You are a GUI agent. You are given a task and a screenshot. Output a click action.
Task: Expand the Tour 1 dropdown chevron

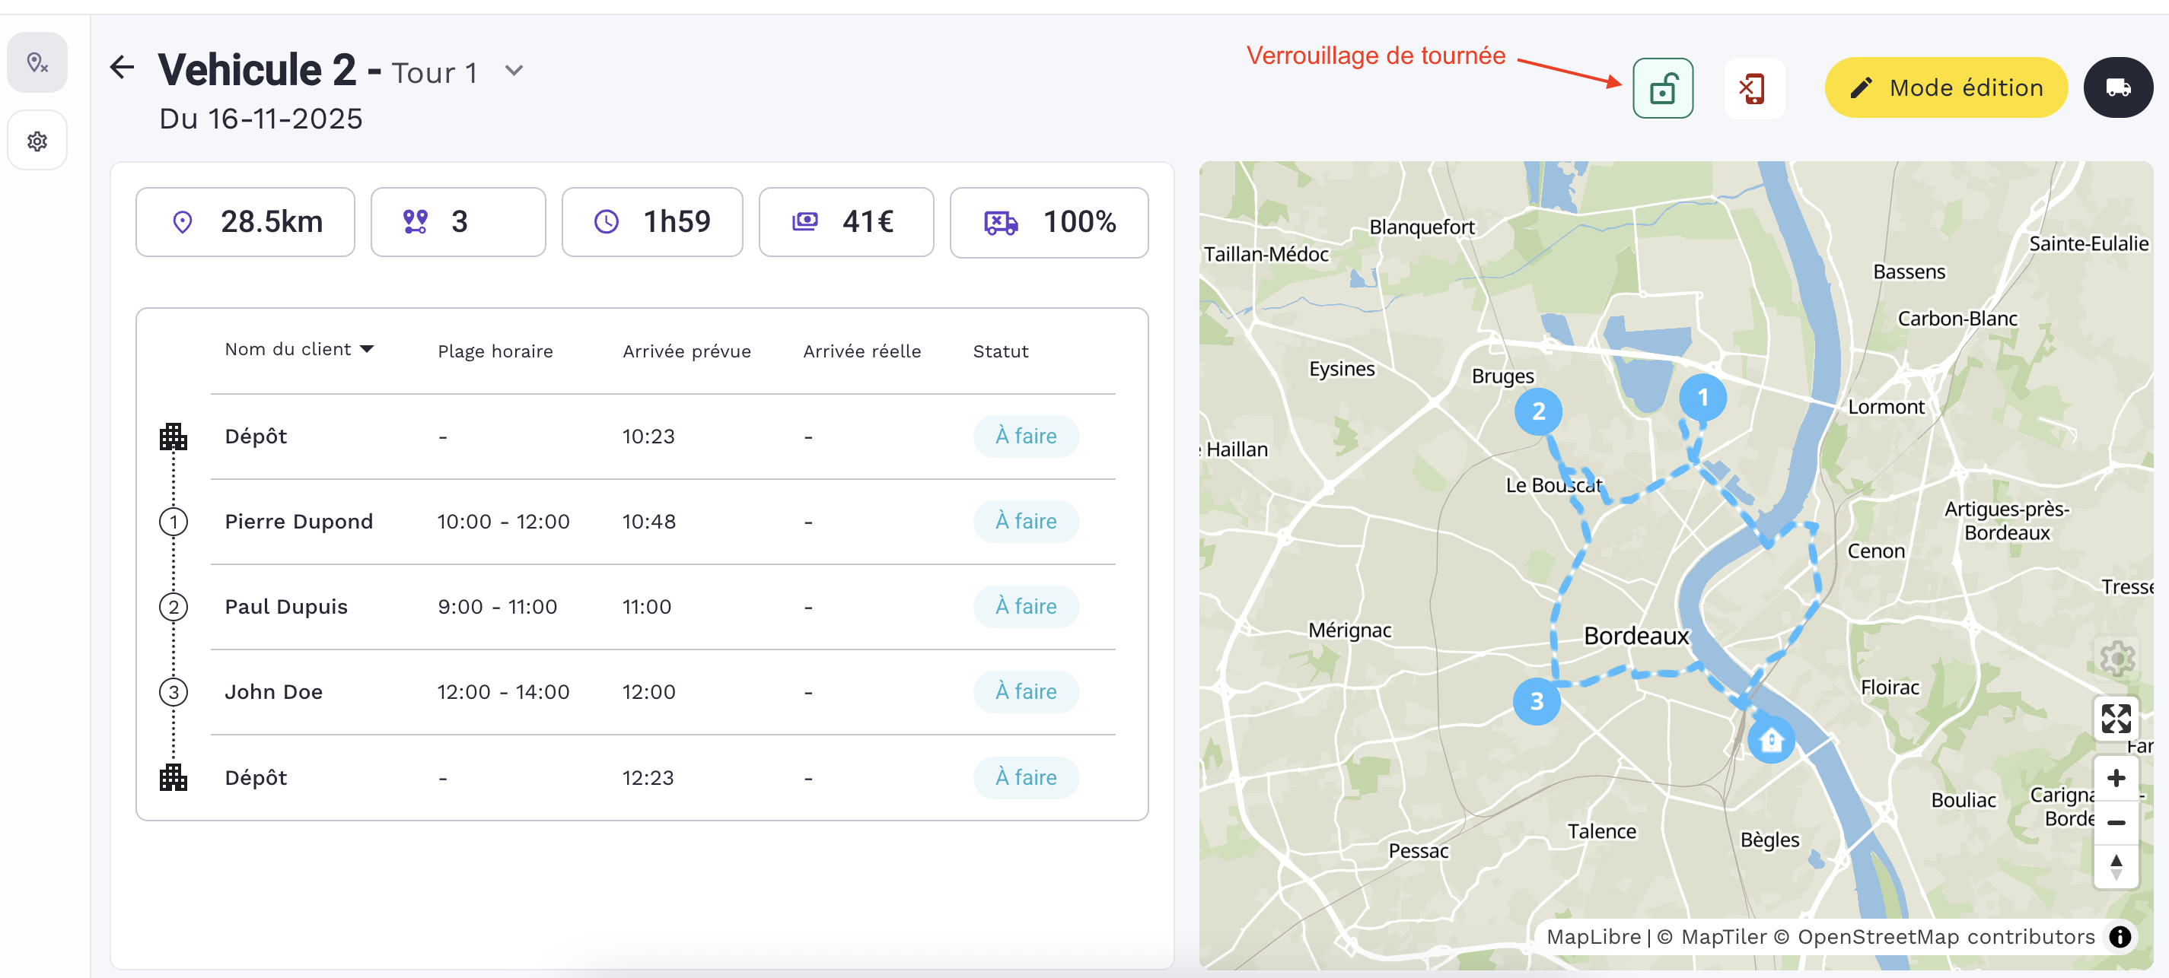514,71
